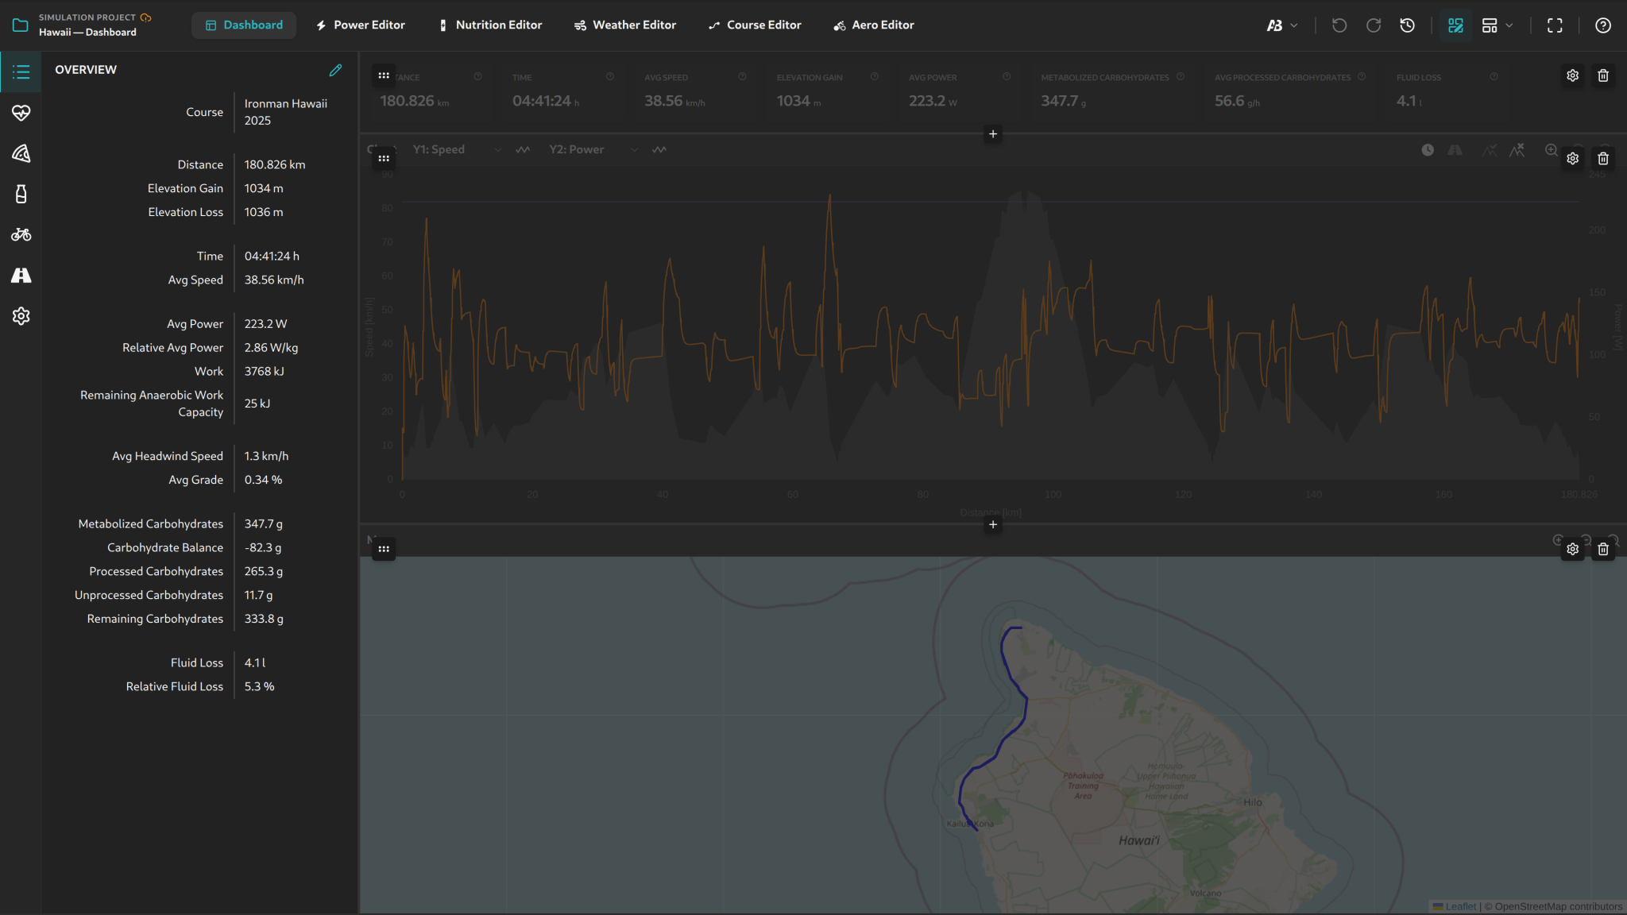Image resolution: width=1627 pixels, height=915 pixels.
Task: Select the Carbohydrate Balance value -82.3 g
Action: click(x=263, y=548)
